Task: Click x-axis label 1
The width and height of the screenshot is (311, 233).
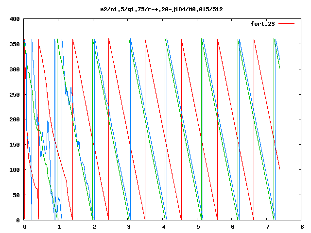Action: [59, 227]
